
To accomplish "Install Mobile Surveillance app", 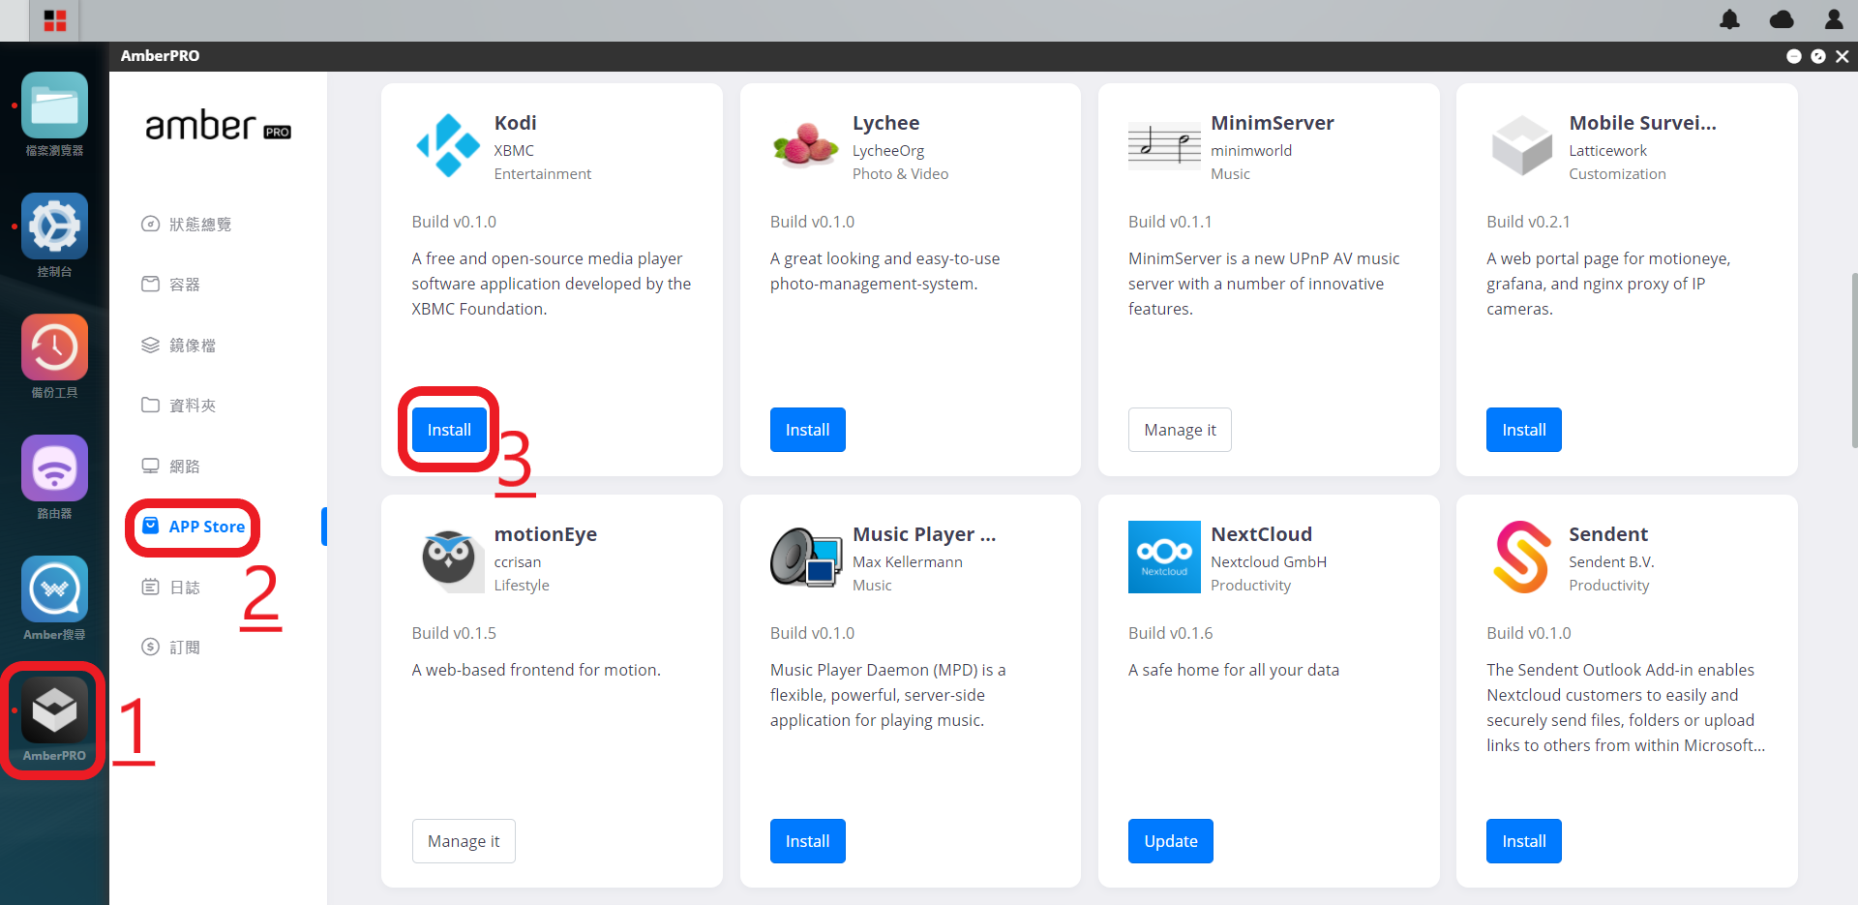I will tap(1524, 430).
